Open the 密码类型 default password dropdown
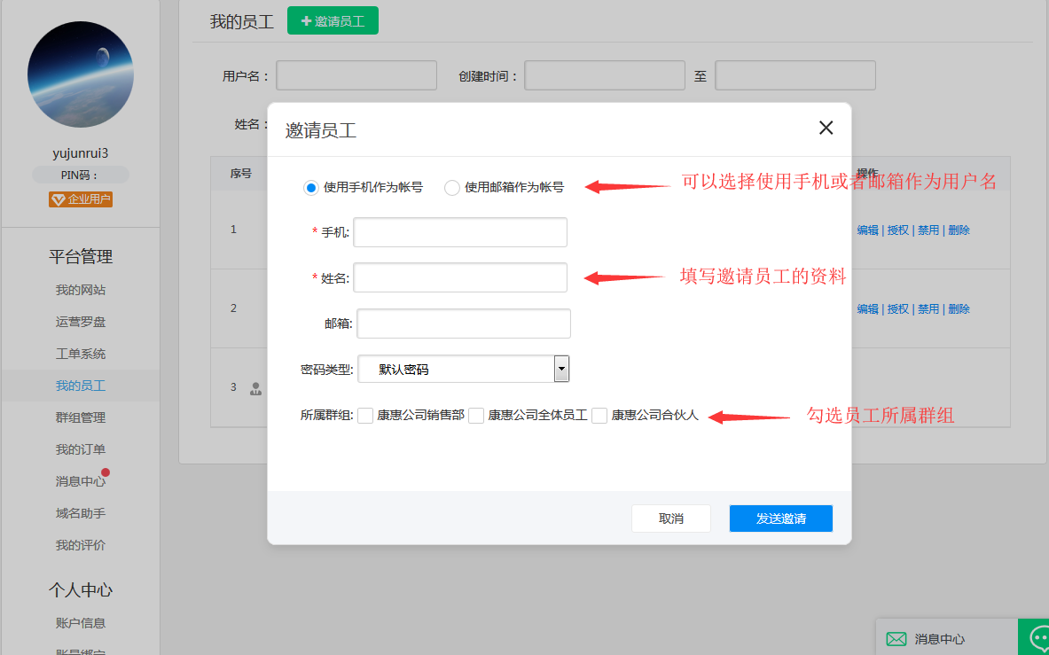Image resolution: width=1049 pixels, height=655 pixels. [560, 369]
